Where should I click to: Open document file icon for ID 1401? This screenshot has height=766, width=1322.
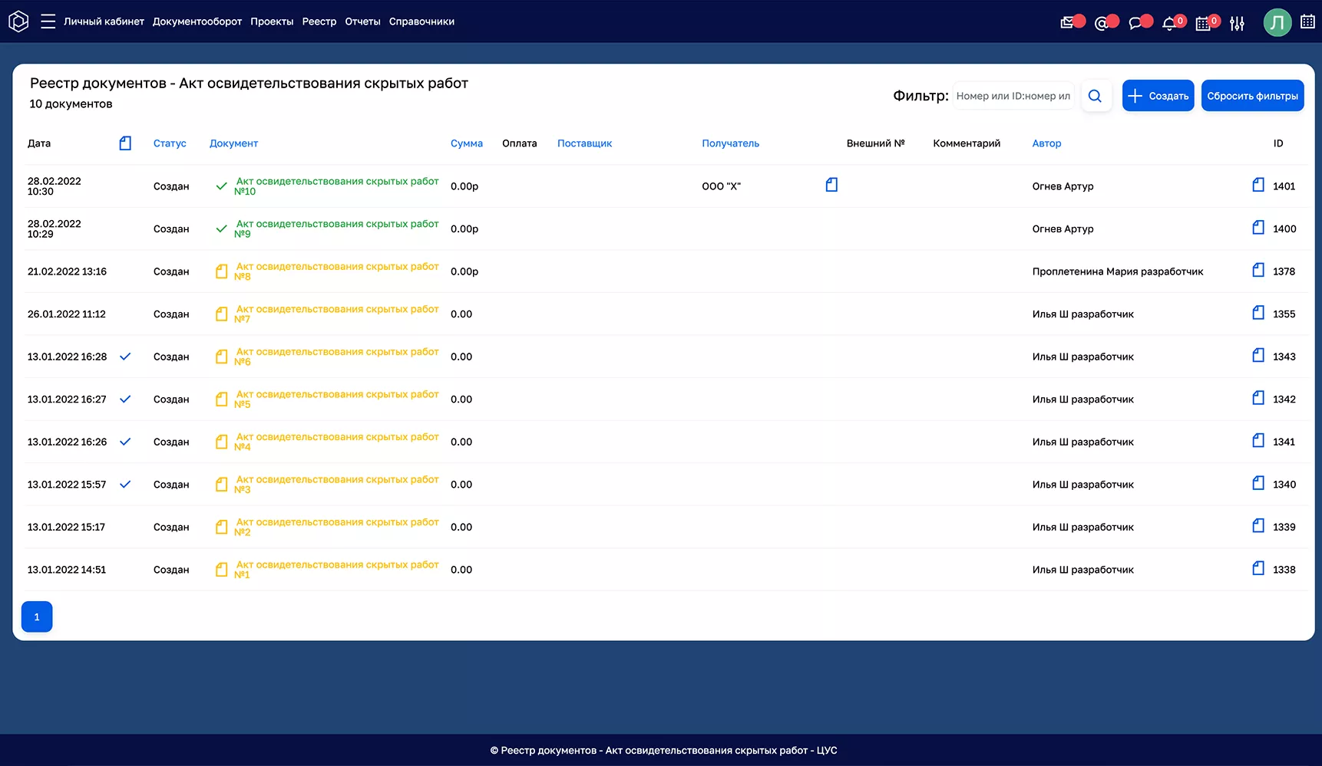pyautogui.click(x=1258, y=185)
